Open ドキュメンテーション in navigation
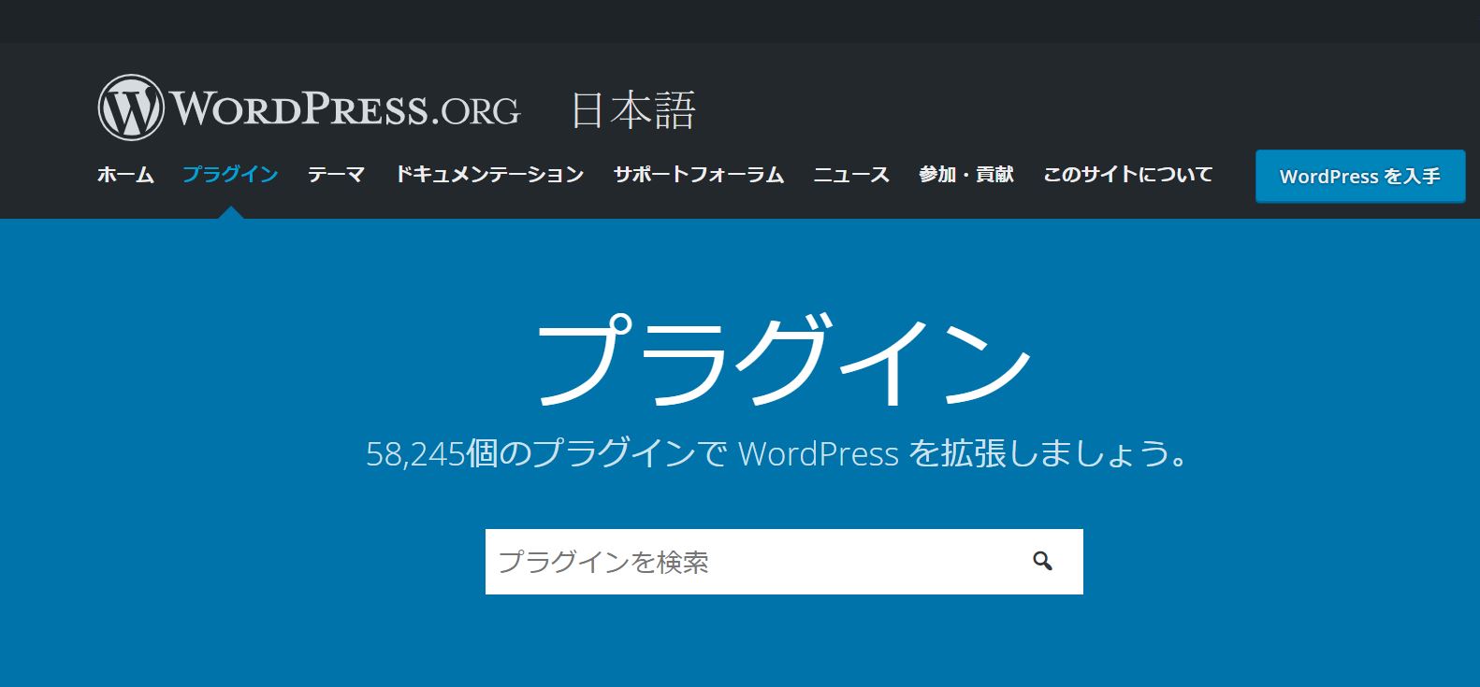This screenshot has height=687, width=1480. pos(489,175)
